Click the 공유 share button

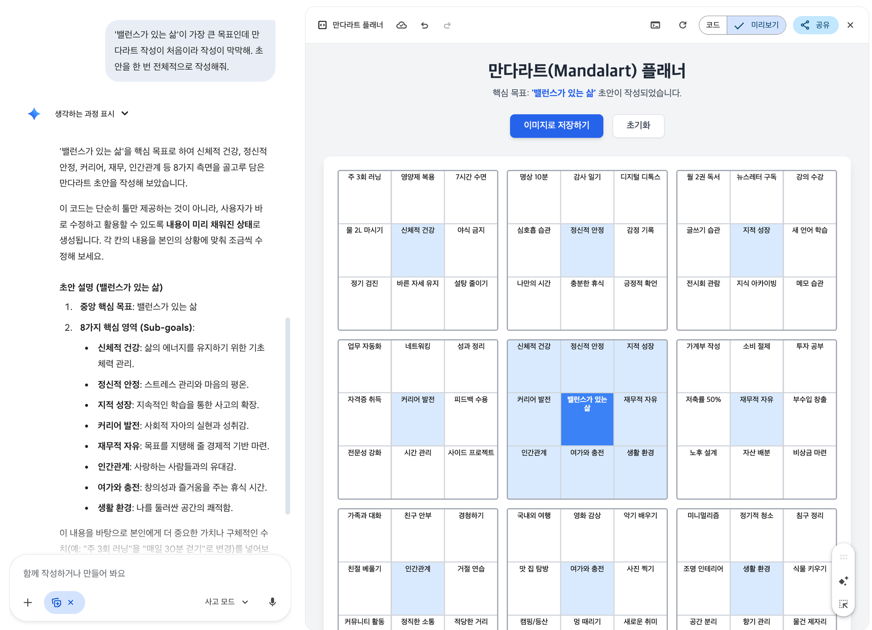[x=815, y=25]
